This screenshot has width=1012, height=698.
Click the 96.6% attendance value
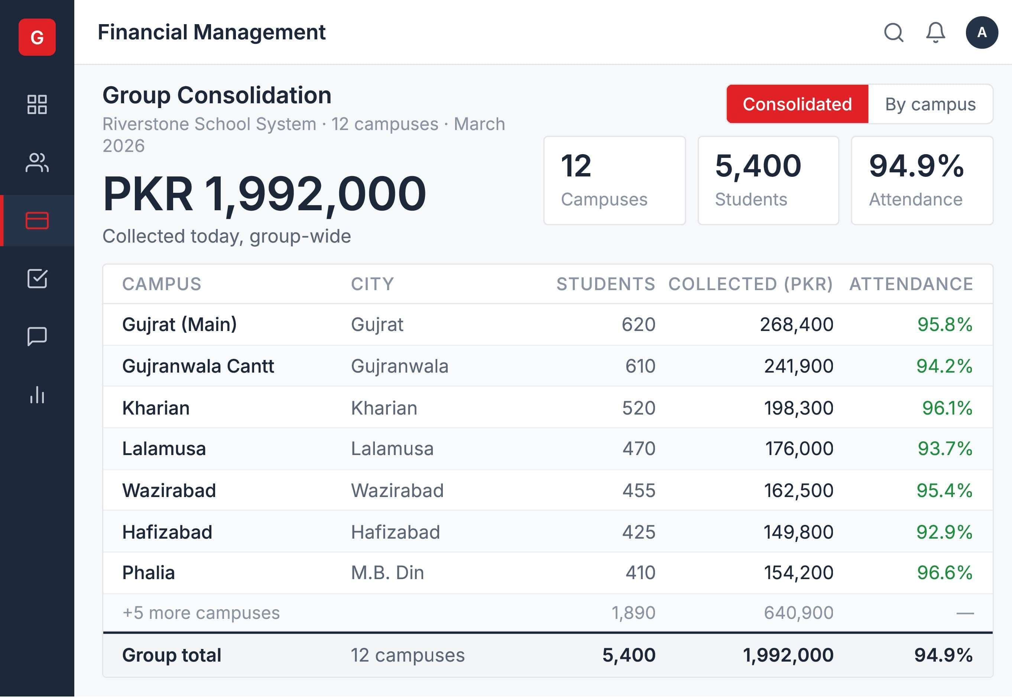pyautogui.click(x=945, y=573)
